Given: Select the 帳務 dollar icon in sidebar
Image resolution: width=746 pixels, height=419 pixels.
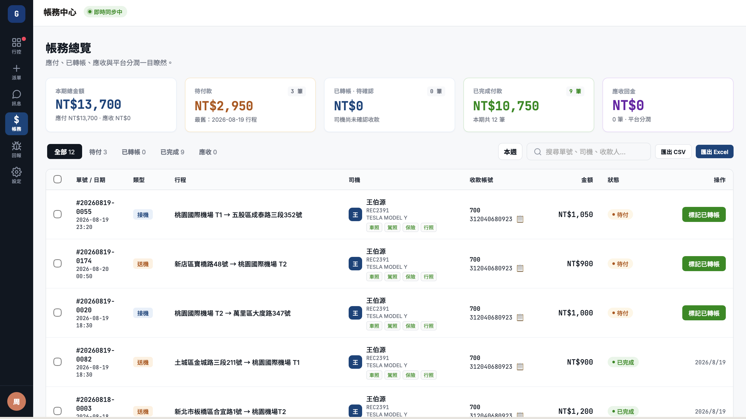Looking at the screenshot, I should (x=17, y=124).
